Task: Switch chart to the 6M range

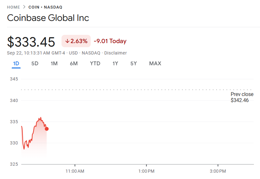Action: [x=74, y=64]
